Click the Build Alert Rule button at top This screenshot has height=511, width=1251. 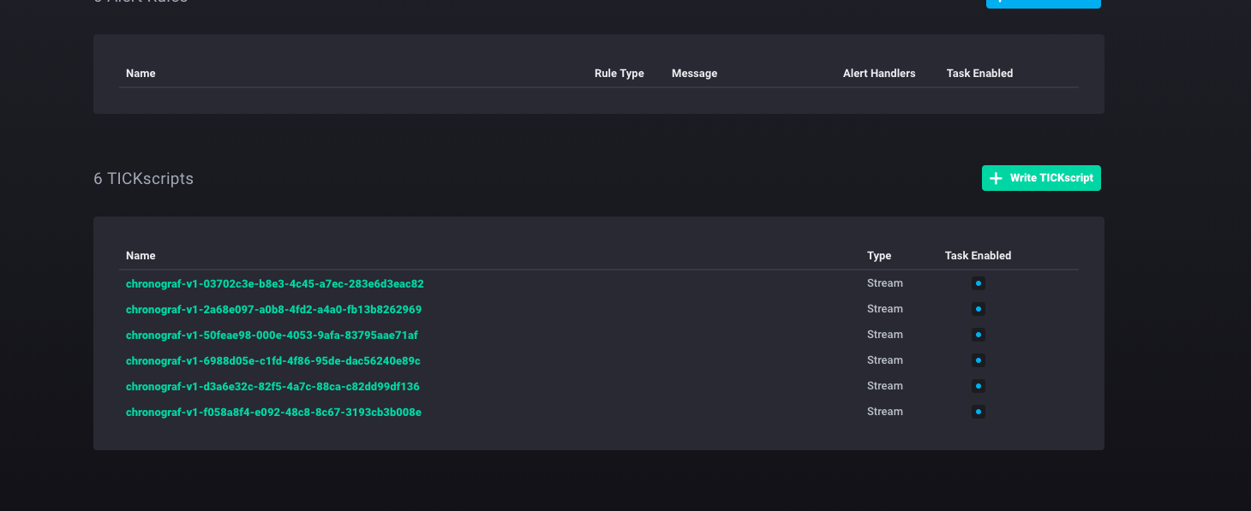click(1044, 3)
